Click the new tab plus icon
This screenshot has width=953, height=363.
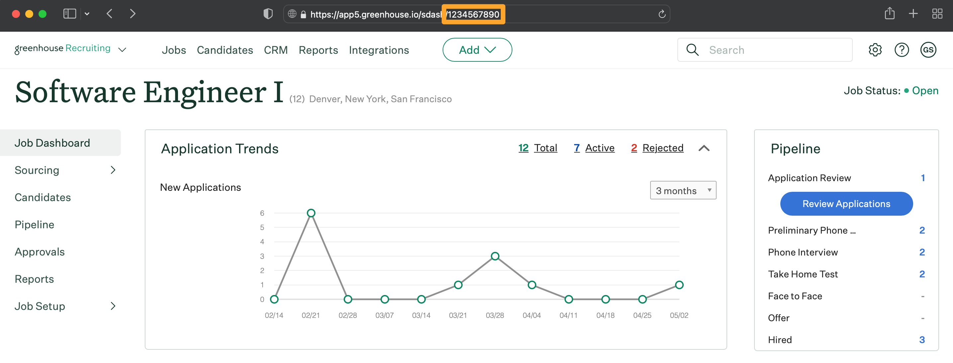tap(913, 14)
